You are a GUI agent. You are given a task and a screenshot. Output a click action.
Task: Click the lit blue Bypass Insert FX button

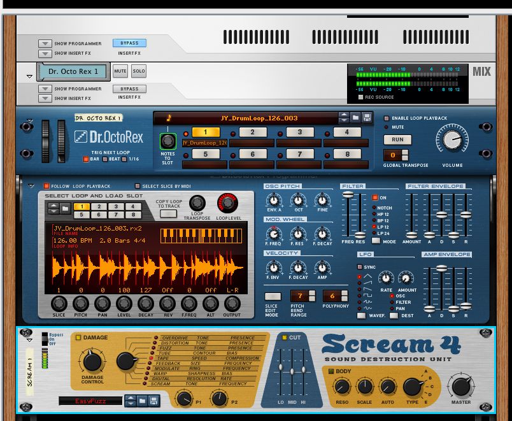(x=129, y=43)
